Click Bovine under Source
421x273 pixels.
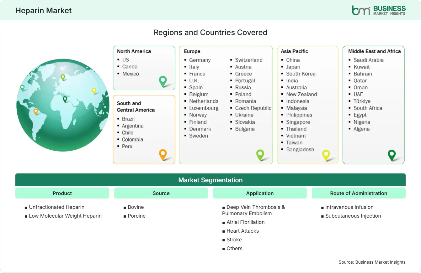coord(136,207)
